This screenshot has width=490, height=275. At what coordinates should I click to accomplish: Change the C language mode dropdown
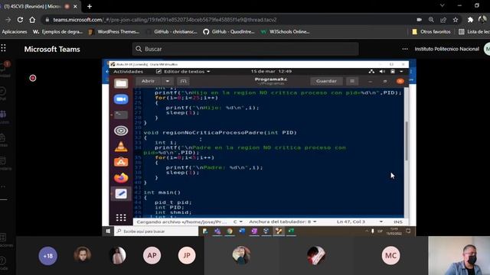pos(238,222)
